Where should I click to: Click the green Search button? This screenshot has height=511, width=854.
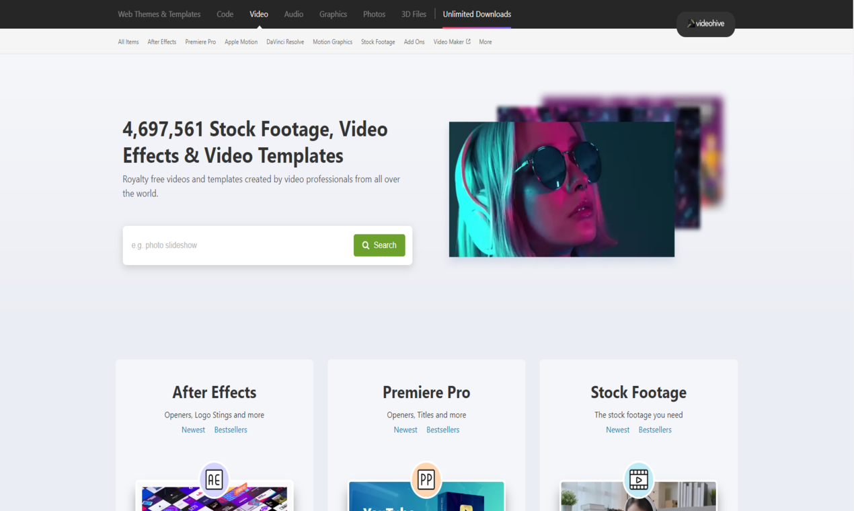[379, 245]
